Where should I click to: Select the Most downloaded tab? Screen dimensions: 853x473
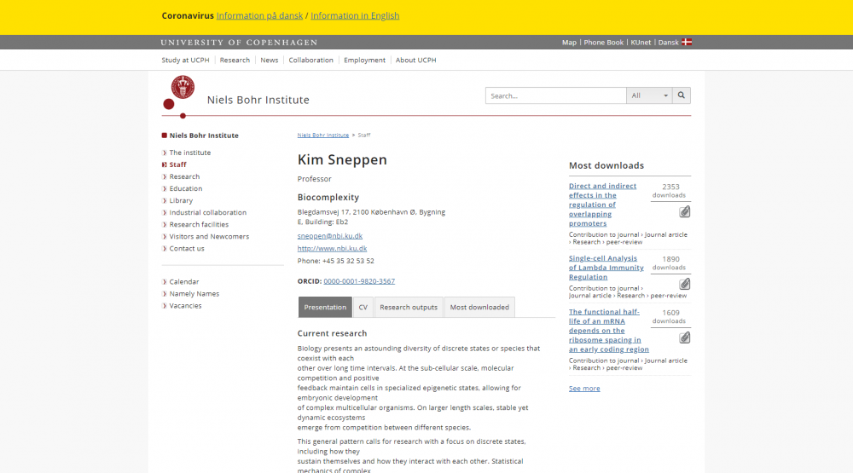pos(479,307)
